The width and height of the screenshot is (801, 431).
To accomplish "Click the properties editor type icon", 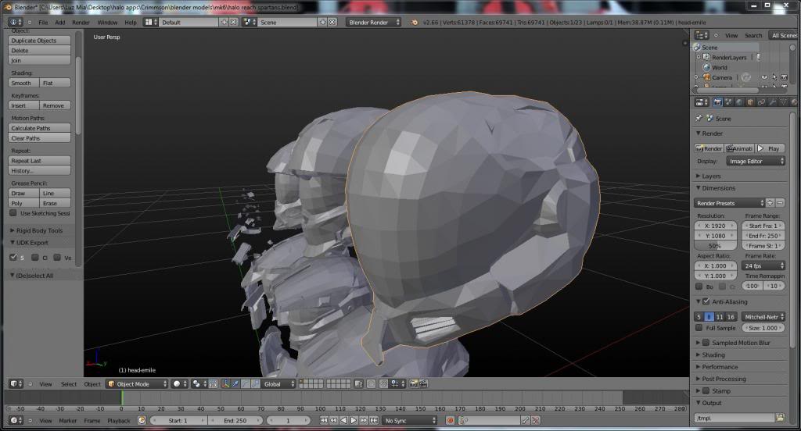I will click(702, 102).
